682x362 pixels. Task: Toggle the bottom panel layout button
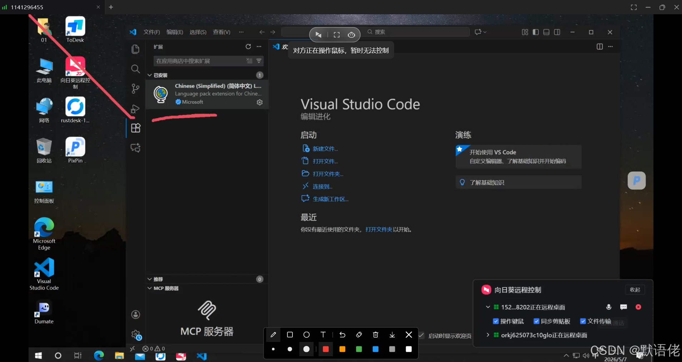[x=546, y=32]
